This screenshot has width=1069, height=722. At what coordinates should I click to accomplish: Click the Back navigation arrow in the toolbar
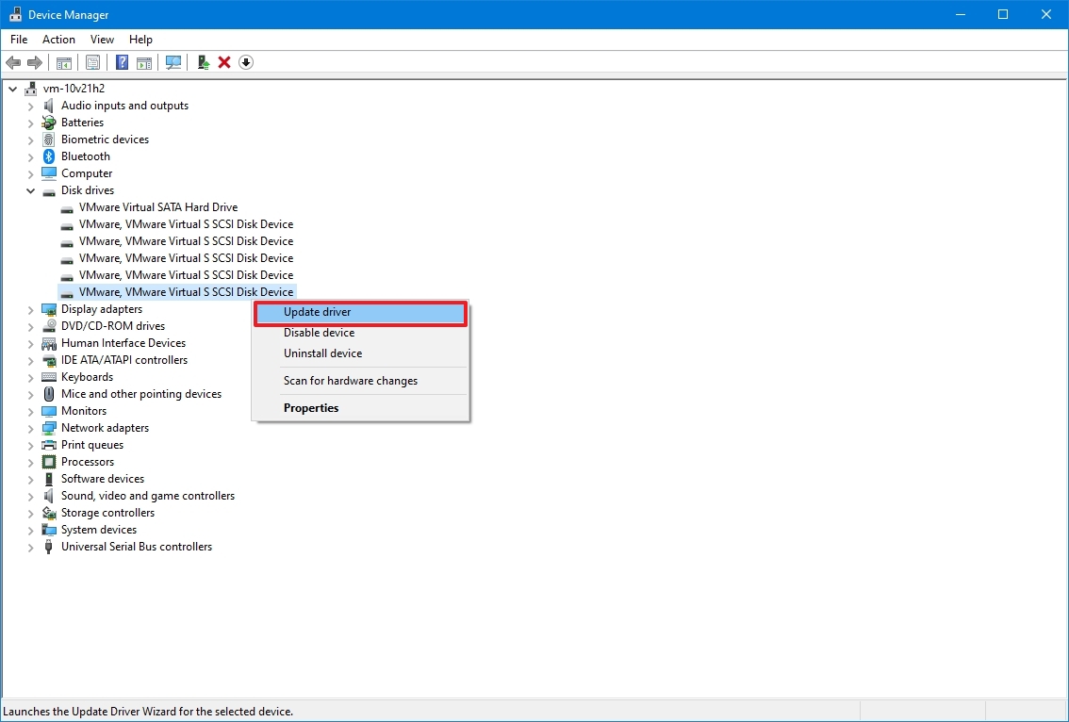coord(13,62)
